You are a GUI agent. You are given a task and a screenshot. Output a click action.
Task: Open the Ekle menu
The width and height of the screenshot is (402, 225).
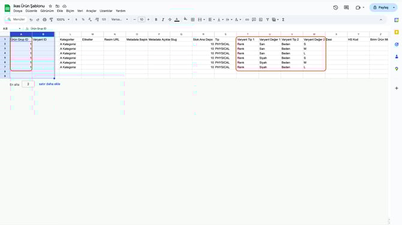coord(60,11)
